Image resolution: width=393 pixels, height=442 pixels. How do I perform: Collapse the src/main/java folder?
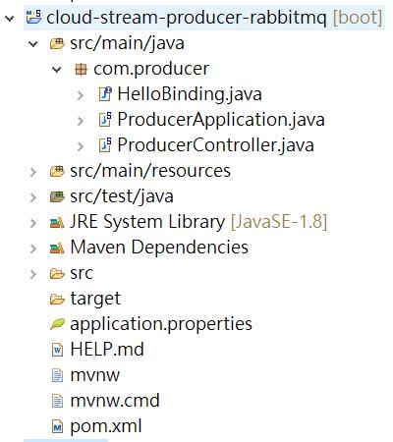(33, 43)
